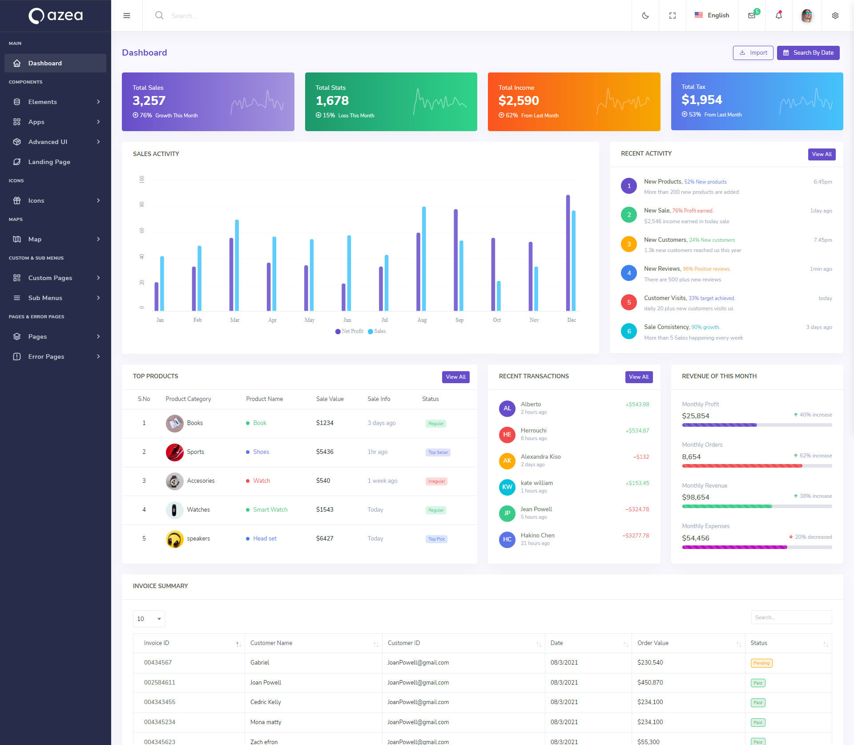Screen dimensions: 854x745
Task: Click the Import button
Action: coord(753,53)
